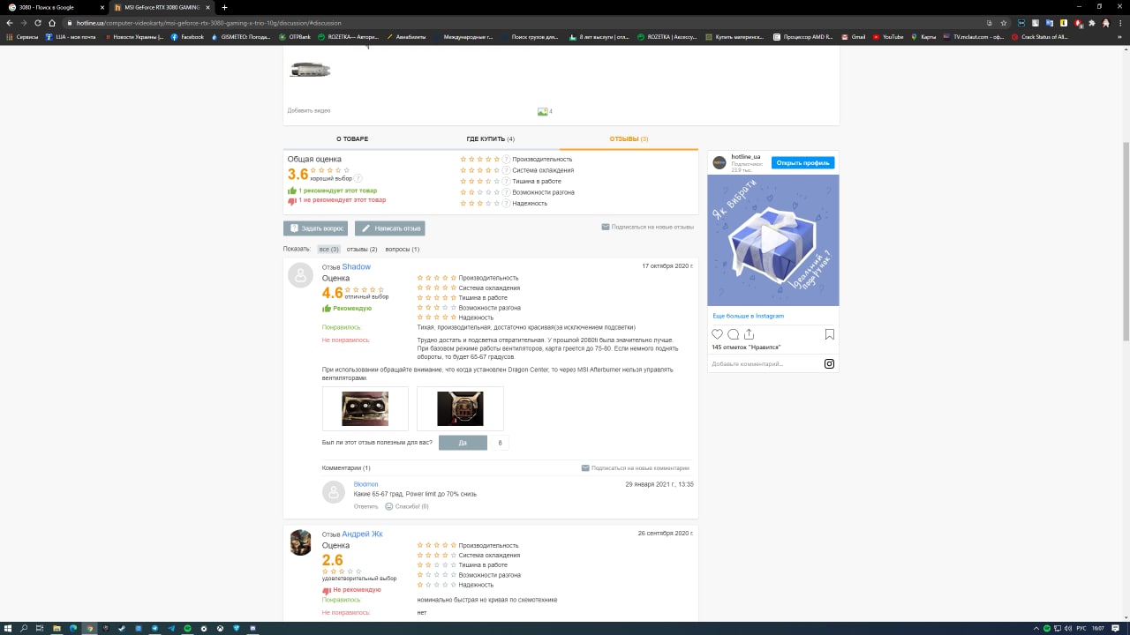Click 'Добавить видео' link
Image resolution: width=1130 pixels, height=635 pixels.
309,111
